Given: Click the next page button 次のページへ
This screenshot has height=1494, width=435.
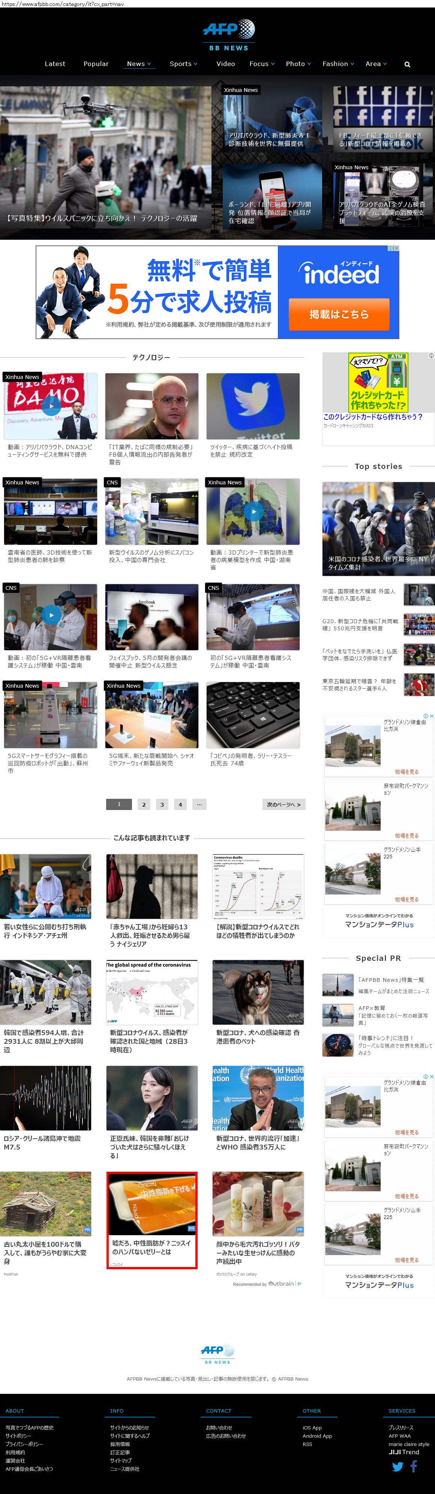Looking at the screenshot, I should 283,804.
